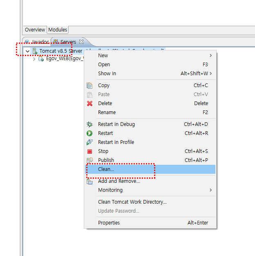Click Show In menu entry

pyautogui.click(x=150, y=74)
